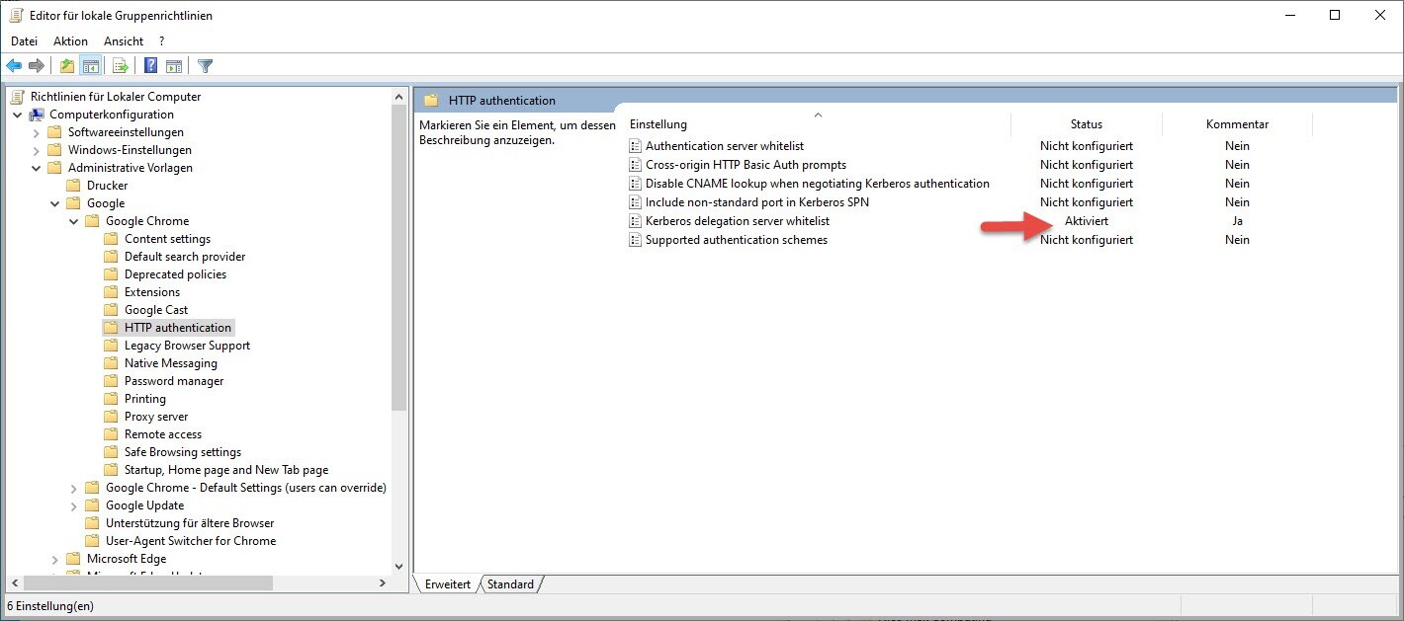The height and width of the screenshot is (621, 1404).
Task: Click the tree's horizontal scrollbar right arrow
Action: (x=383, y=583)
